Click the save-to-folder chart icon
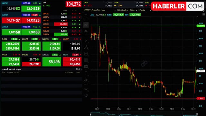 [86, 95]
